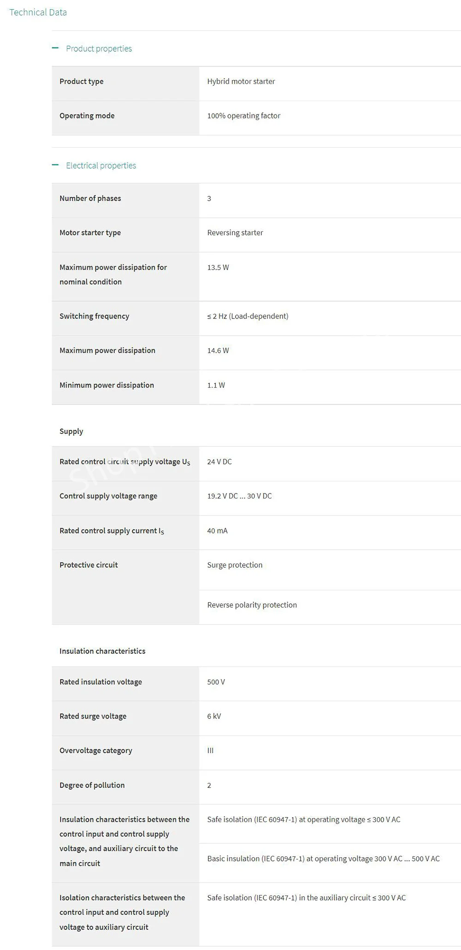Collapse Product properties using its minus icon
The width and height of the screenshot is (461, 950).
55,48
